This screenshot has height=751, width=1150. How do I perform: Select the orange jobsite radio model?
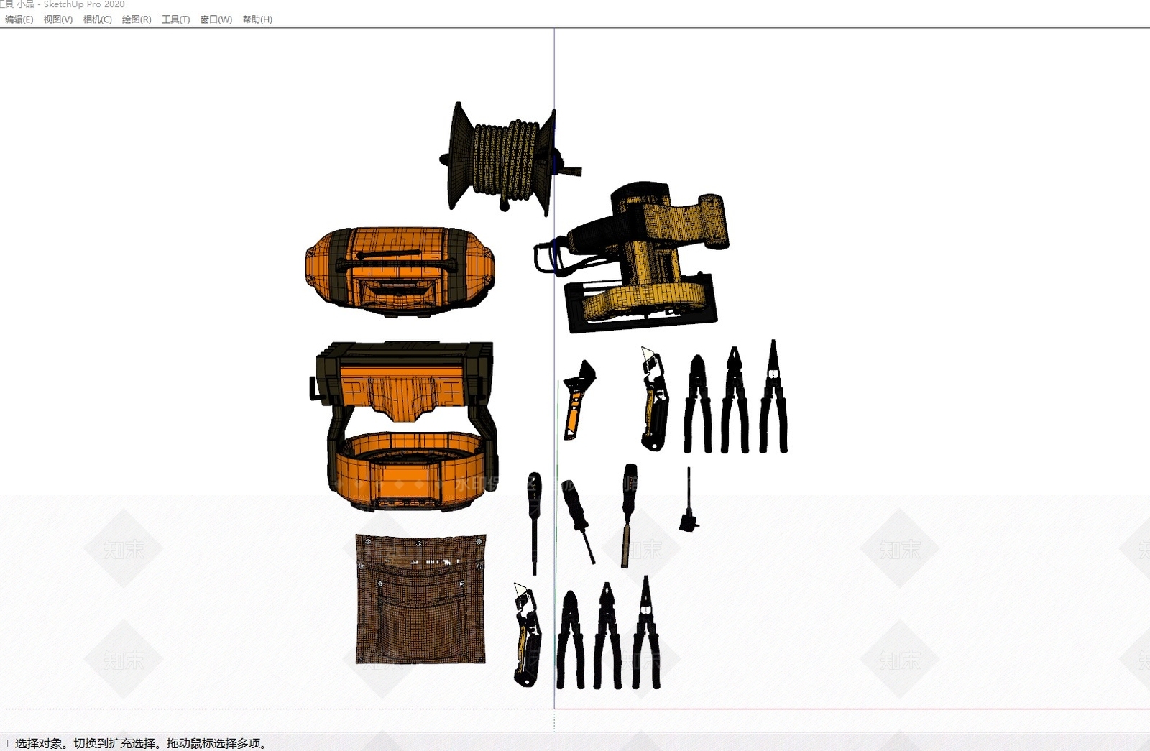pos(400,272)
